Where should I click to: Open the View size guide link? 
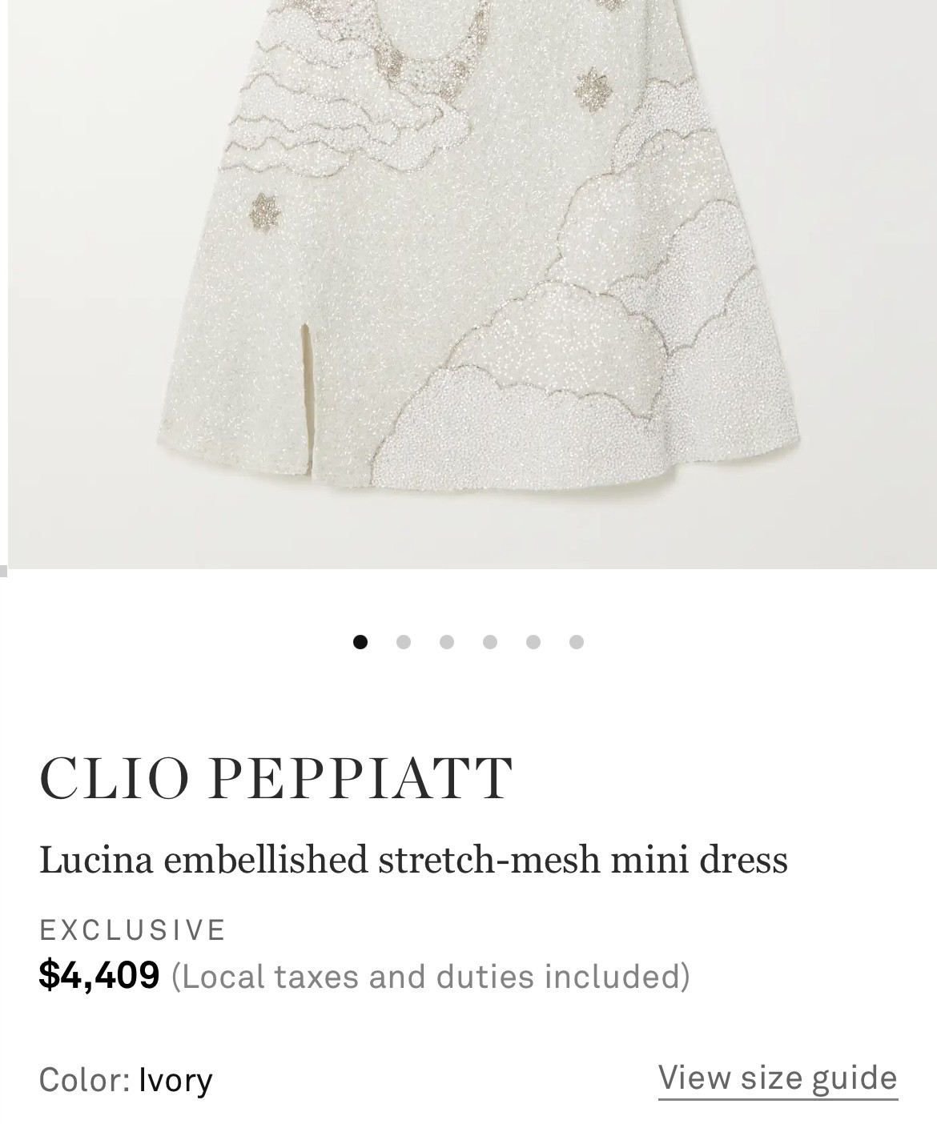click(778, 1078)
